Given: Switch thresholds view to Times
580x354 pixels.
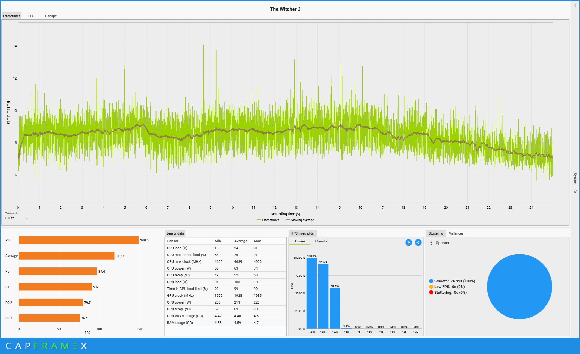Looking at the screenshot, I should 299,241.
